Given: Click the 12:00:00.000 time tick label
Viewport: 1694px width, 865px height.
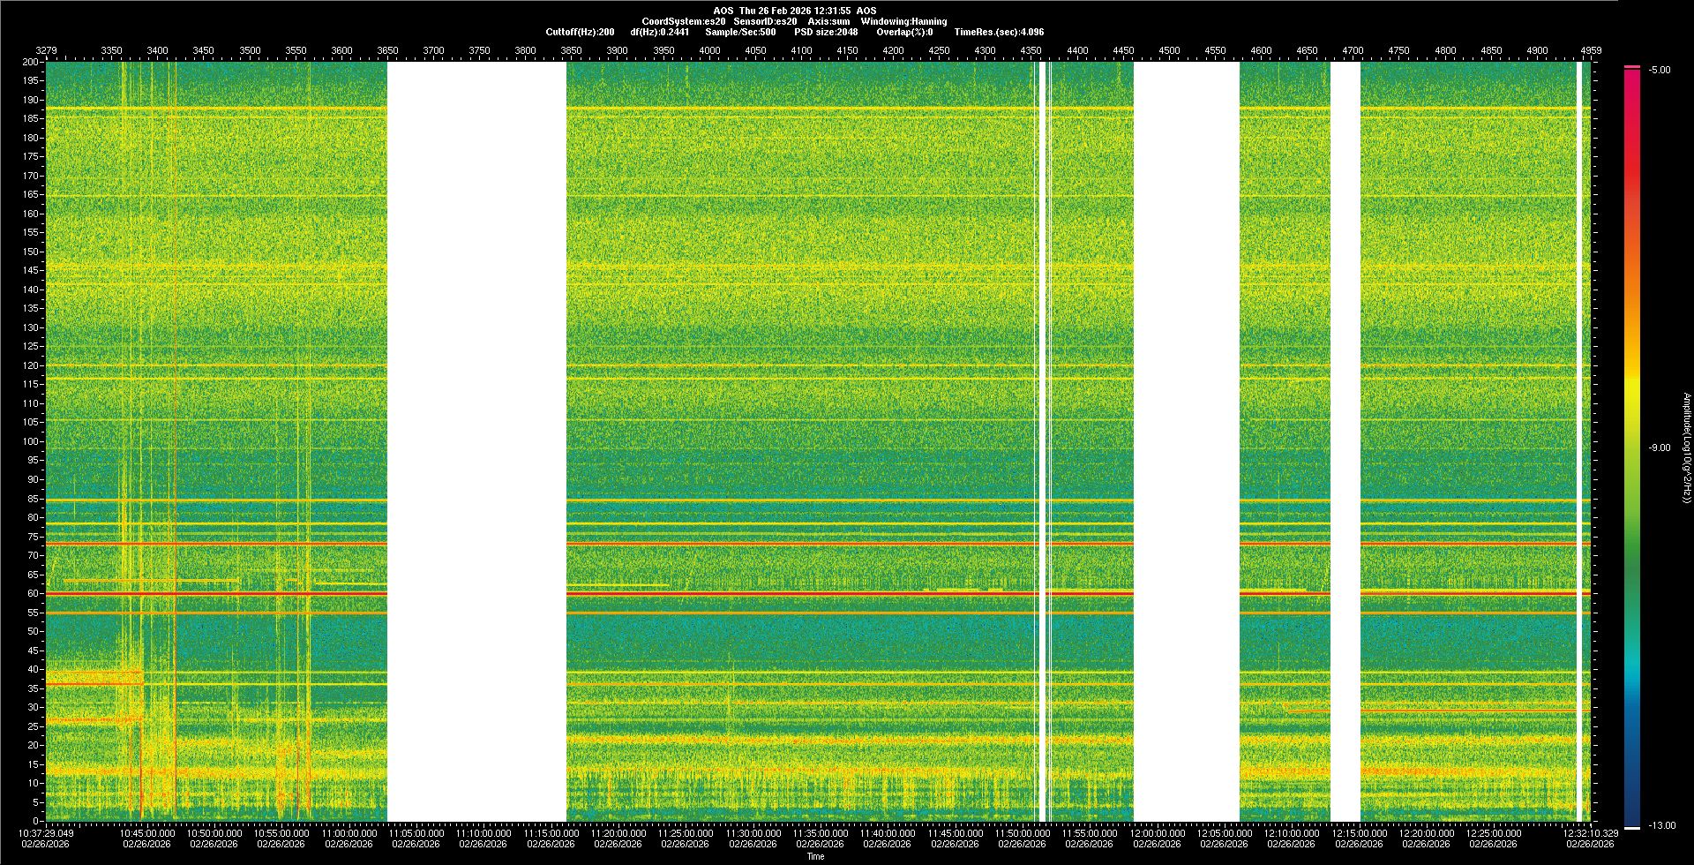Looking at the screenshot, I should [1157, 833].
